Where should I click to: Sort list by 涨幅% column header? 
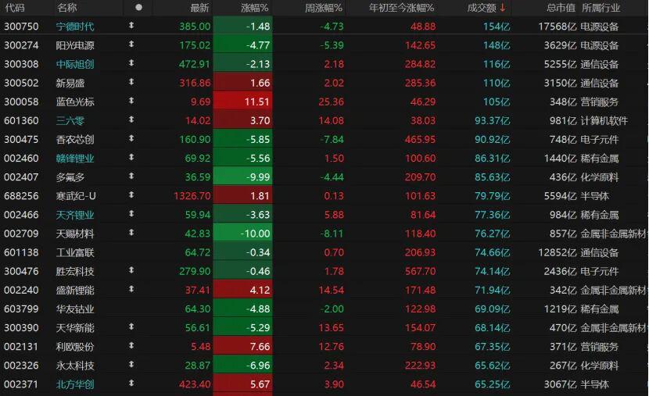[254, 8]
